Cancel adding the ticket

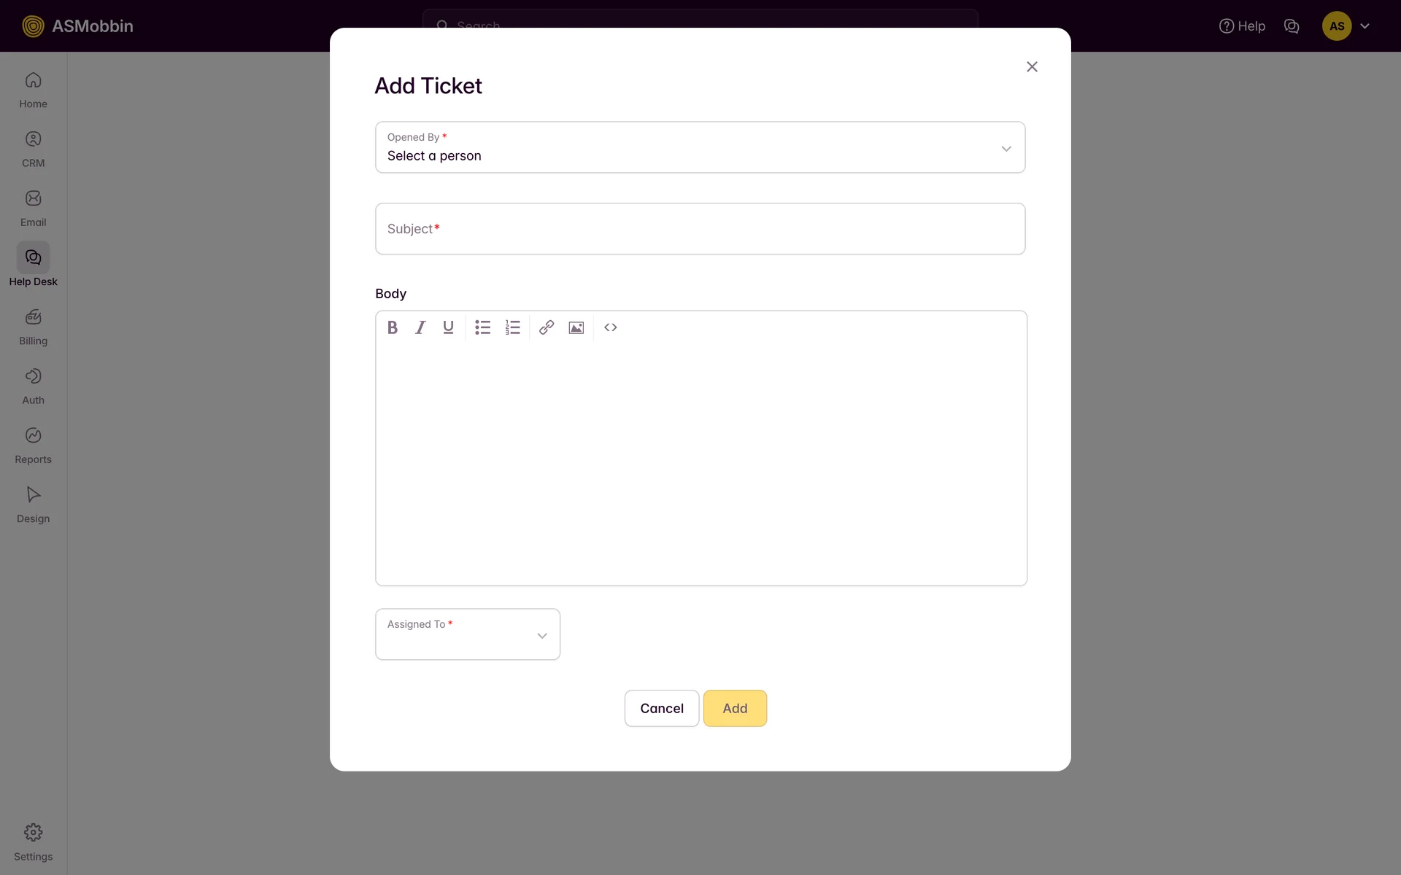[661, 708]
